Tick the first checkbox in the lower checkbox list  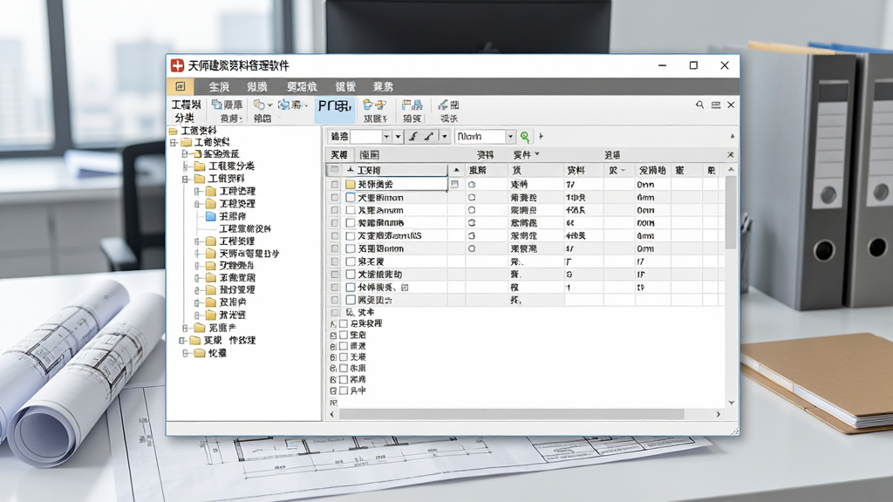[344, 323]
